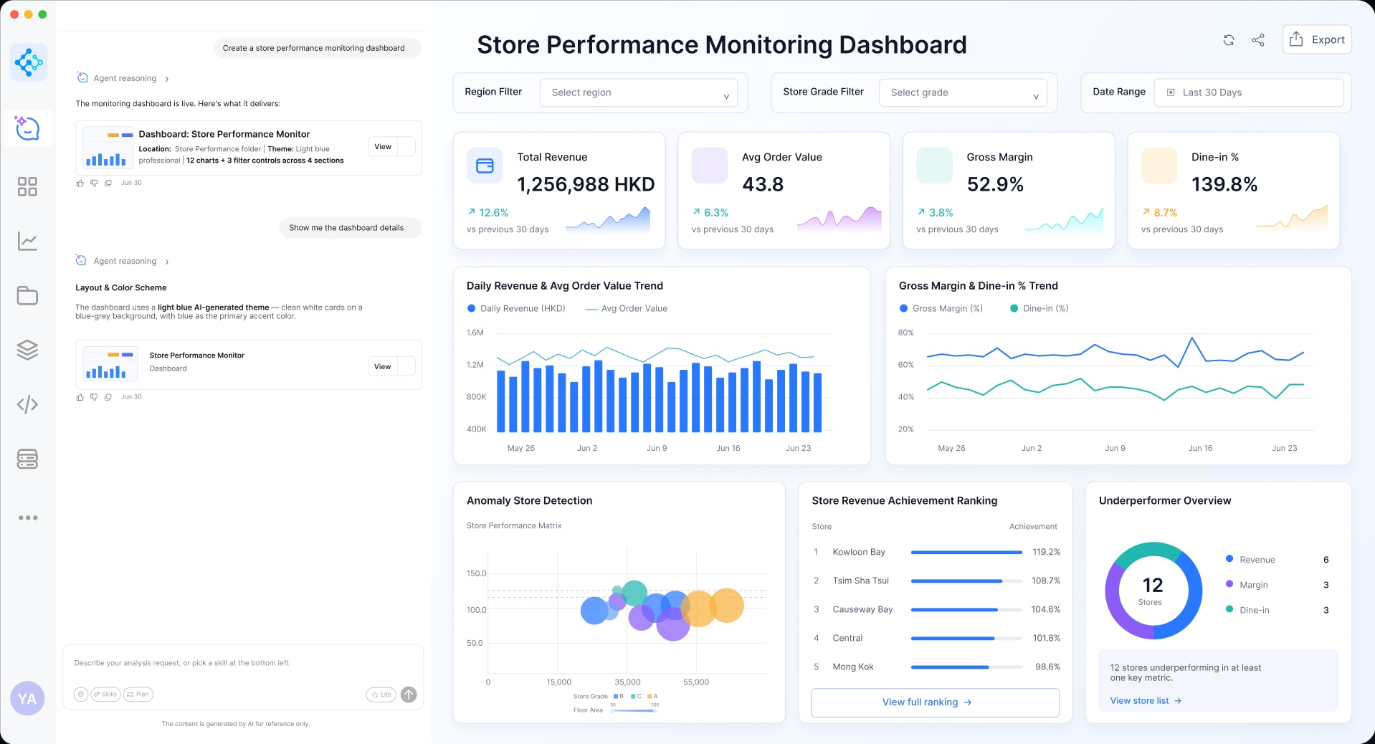Open the line chart analytics sidebar icon
Viewport: 1375px width, 744px height.
tap(27, 241)
